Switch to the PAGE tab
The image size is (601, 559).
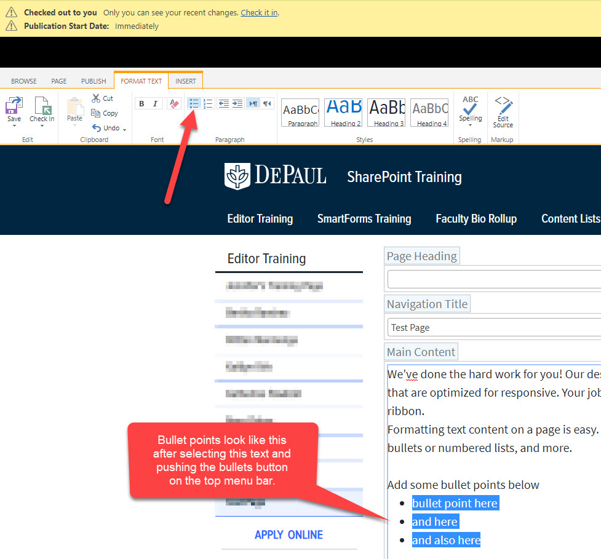(x=58, y=81)
